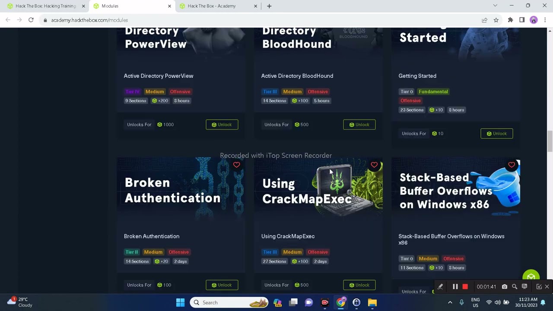The width and height of the screenshot is (553, 311).
Task: Close the Hack The Box: Hacking Training tab
Action: pyautogui.click(x=83, y=6)
